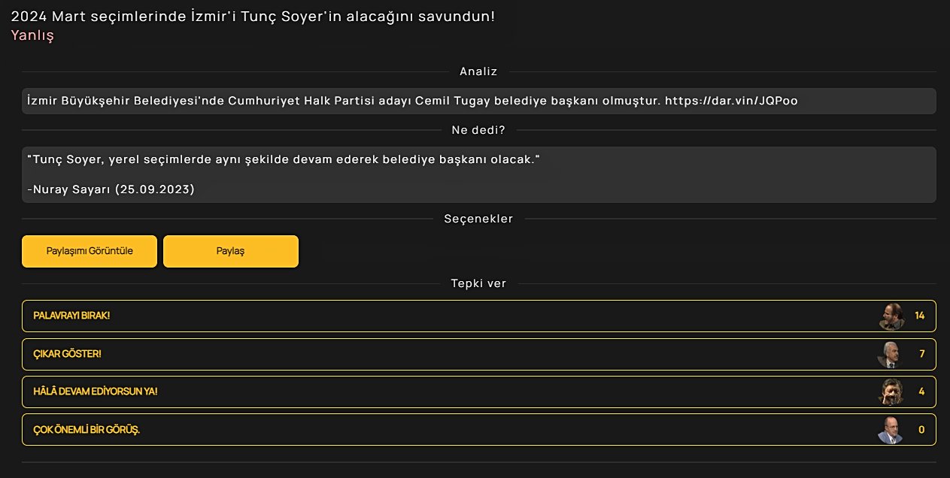The width and height of the screenshot is (950, 478).
Task: Click the Tunç Soyer quote text
Action: coord(284,160)
